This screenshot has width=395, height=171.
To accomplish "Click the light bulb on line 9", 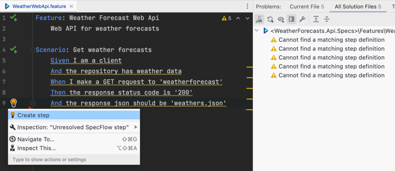I will point(14,103).
